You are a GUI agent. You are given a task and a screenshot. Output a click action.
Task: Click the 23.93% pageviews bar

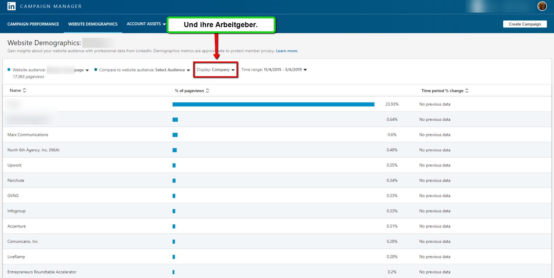273,104
